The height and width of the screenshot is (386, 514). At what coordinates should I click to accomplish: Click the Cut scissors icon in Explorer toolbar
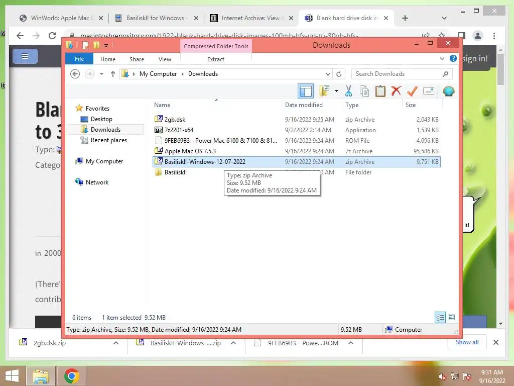[x=348, y=91]
